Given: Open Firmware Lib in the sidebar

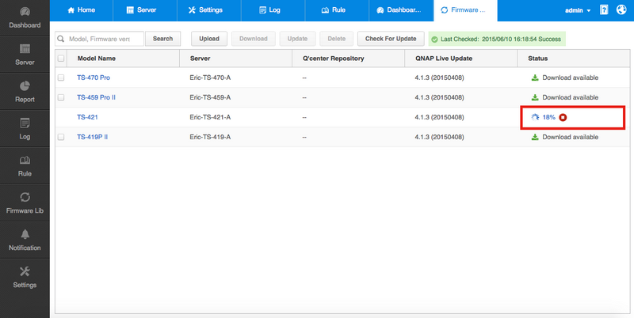Looking at the screenshot, I should [25, 203].
